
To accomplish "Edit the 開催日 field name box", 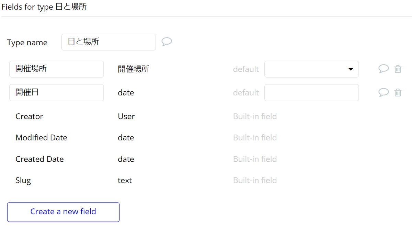I will coord(56,93).
